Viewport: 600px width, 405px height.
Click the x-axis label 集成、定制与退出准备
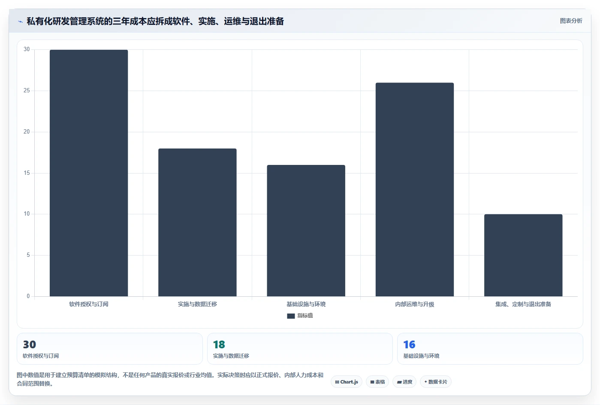523,304
